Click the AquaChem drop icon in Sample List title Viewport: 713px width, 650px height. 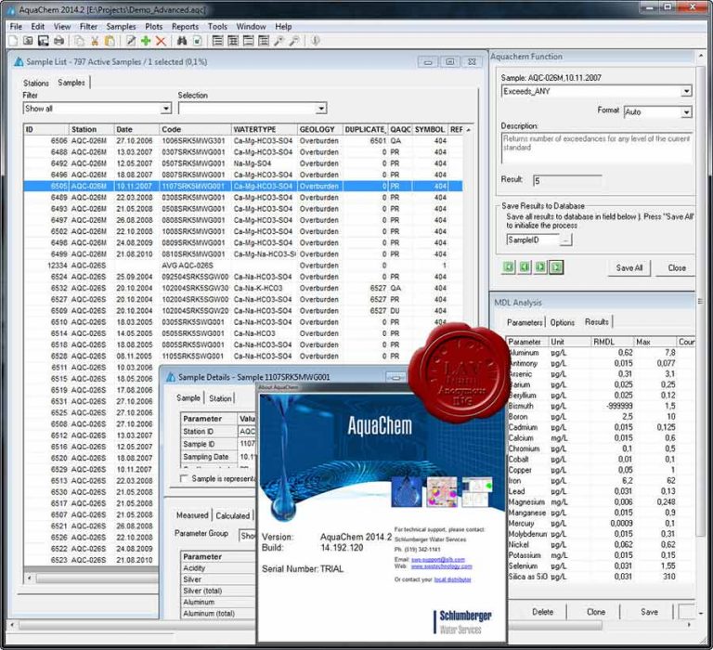pos(19,61)
